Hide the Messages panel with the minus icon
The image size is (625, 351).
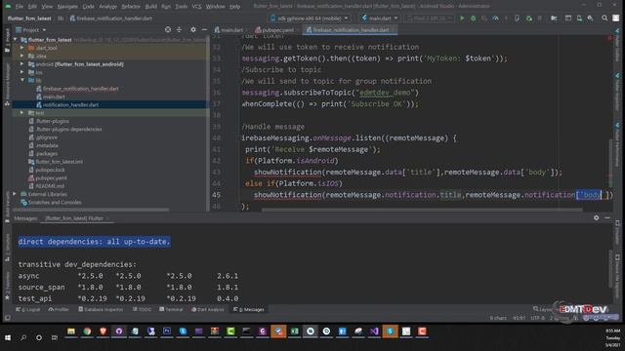[607, 217]
